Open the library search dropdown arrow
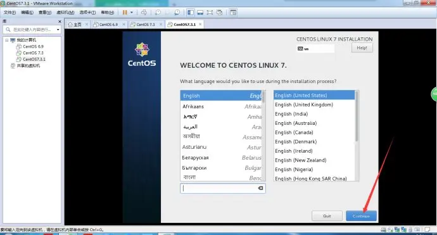This screenshot has width=437, height=235. pyautogui.click(x=58, y=30)
